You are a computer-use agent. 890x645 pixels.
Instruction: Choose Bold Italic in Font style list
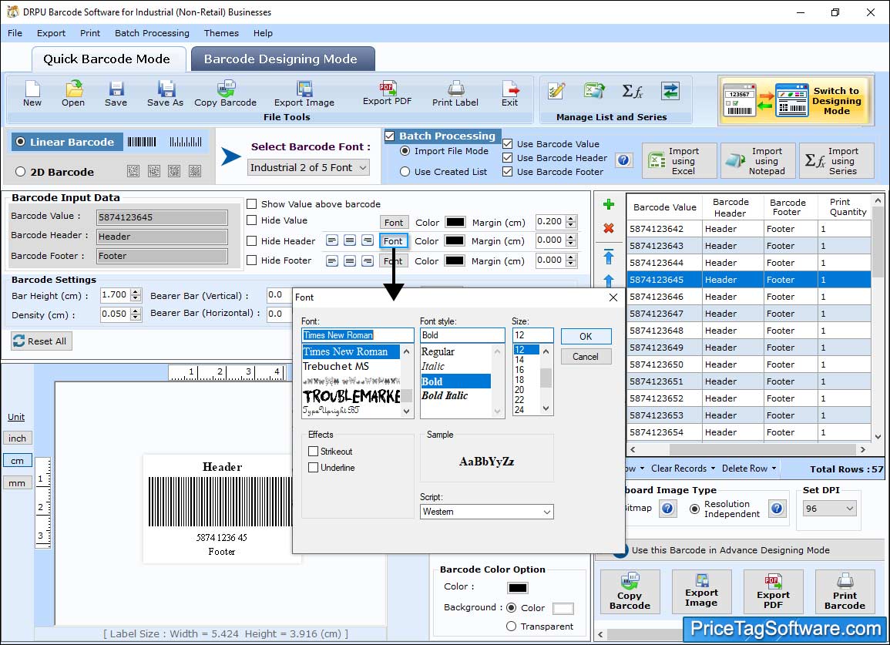445,396
